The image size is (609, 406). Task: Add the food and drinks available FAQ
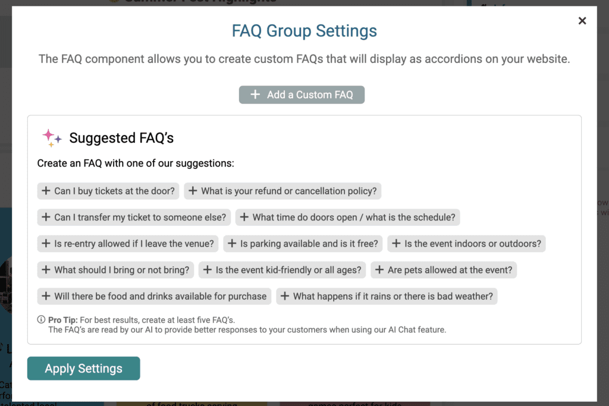[154, 297]
